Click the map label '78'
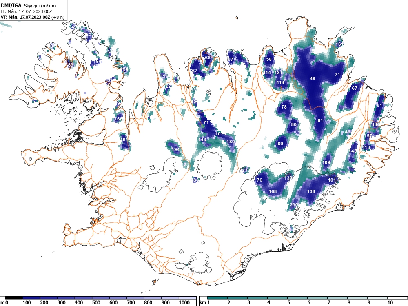The height and width of the screenshot is (306, 408). 284,107
